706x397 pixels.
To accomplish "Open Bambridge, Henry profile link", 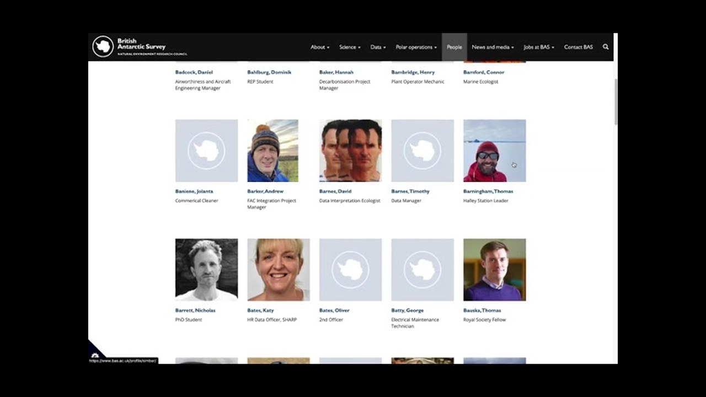I will (x=413, y=72).
